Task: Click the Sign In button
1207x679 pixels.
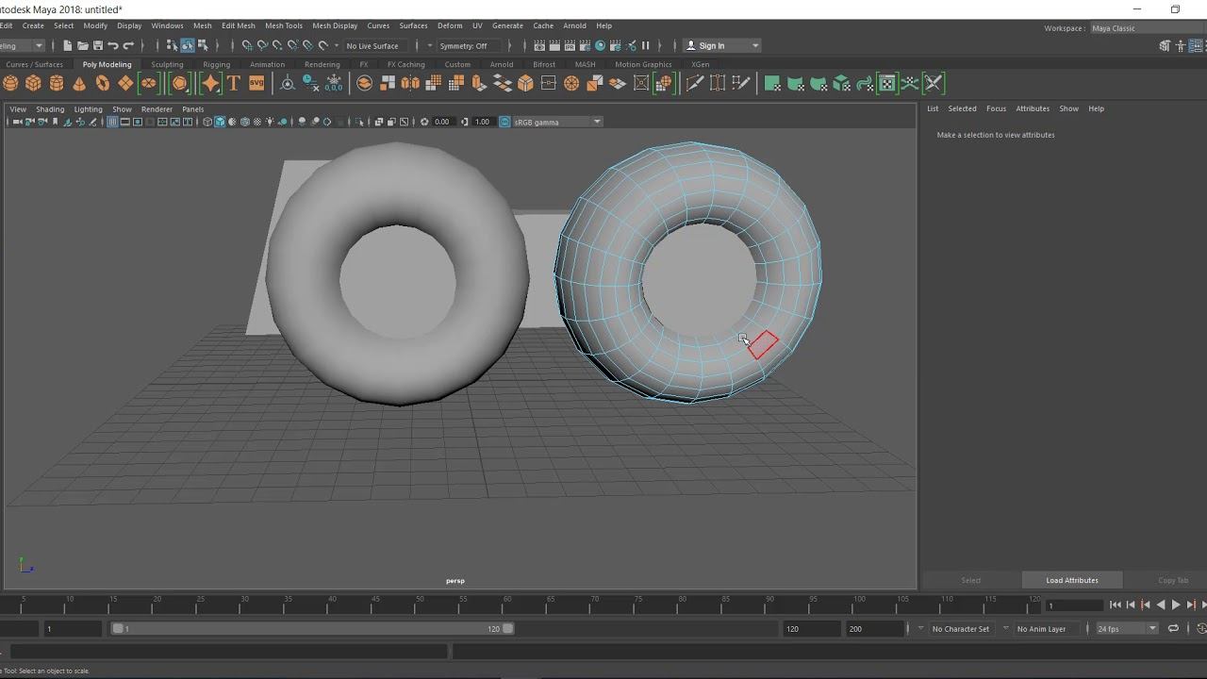Action: pos(712,45)
